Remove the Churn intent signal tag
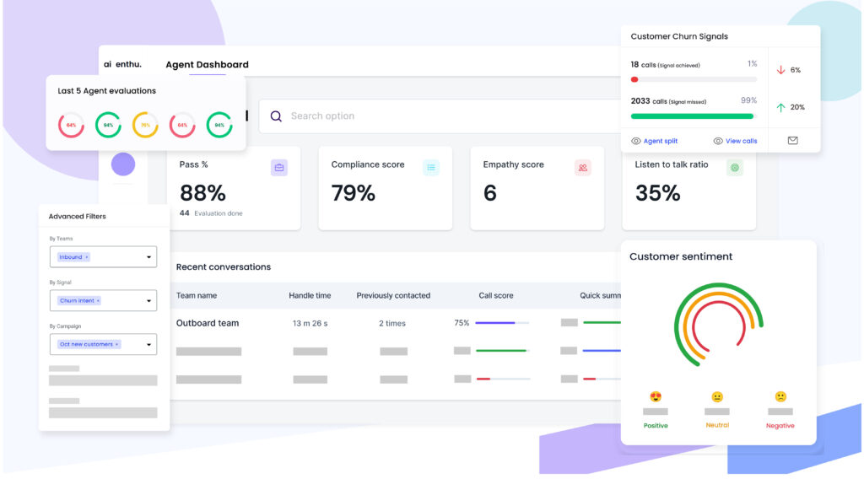864x479 pixels. (98, 300)
